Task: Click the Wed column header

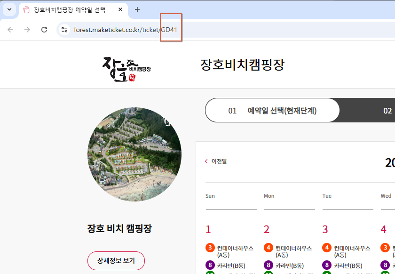Action: pyautogui.click(x=386, y=196)
